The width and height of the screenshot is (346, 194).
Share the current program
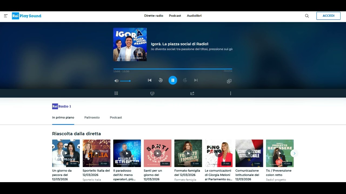(x=192, y=93)
